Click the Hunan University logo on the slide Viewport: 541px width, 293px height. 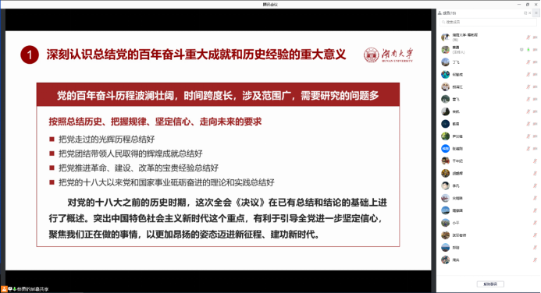tap(388, 55)
